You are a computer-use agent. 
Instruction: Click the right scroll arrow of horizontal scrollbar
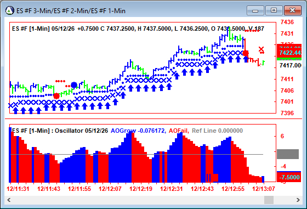click(x=298, y=200)
